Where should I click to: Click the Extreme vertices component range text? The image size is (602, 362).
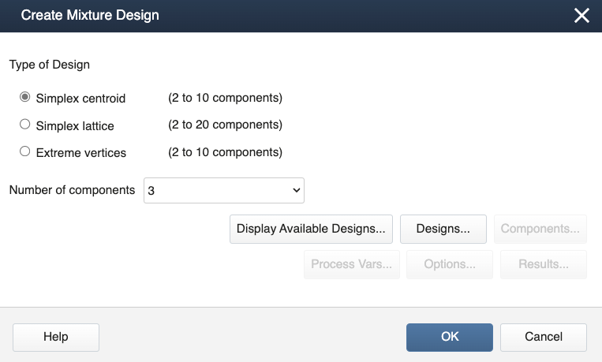(x=225, y=151)
